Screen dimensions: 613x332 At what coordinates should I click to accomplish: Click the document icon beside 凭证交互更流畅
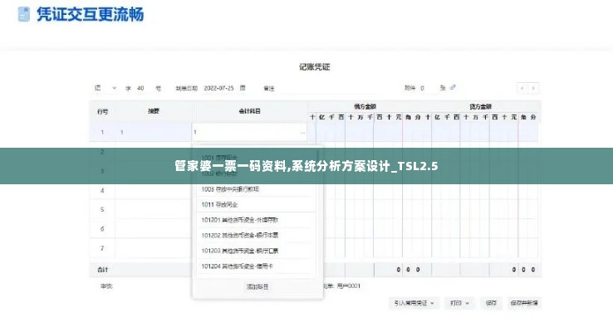point(24,14)
